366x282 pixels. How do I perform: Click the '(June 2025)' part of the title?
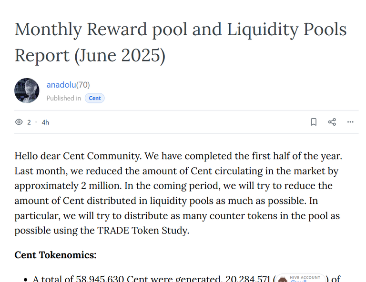[120, 56]
